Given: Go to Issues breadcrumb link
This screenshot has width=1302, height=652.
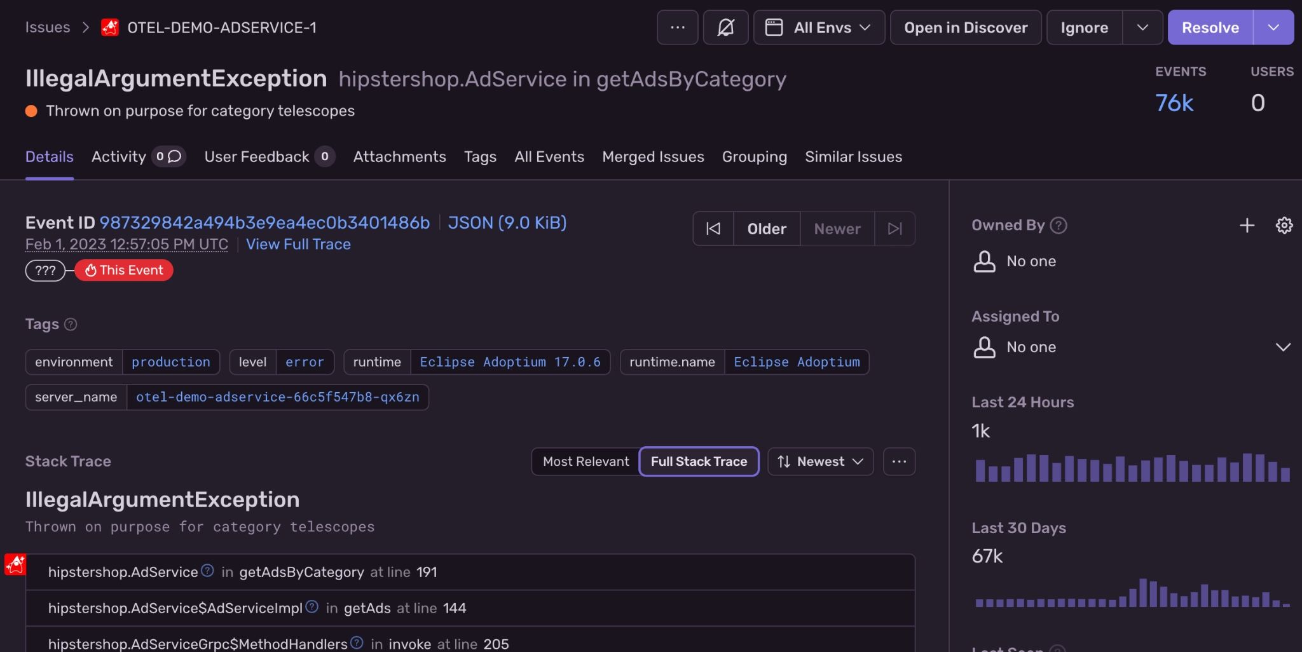Looking at the screenshot, I should pos(48,27).
